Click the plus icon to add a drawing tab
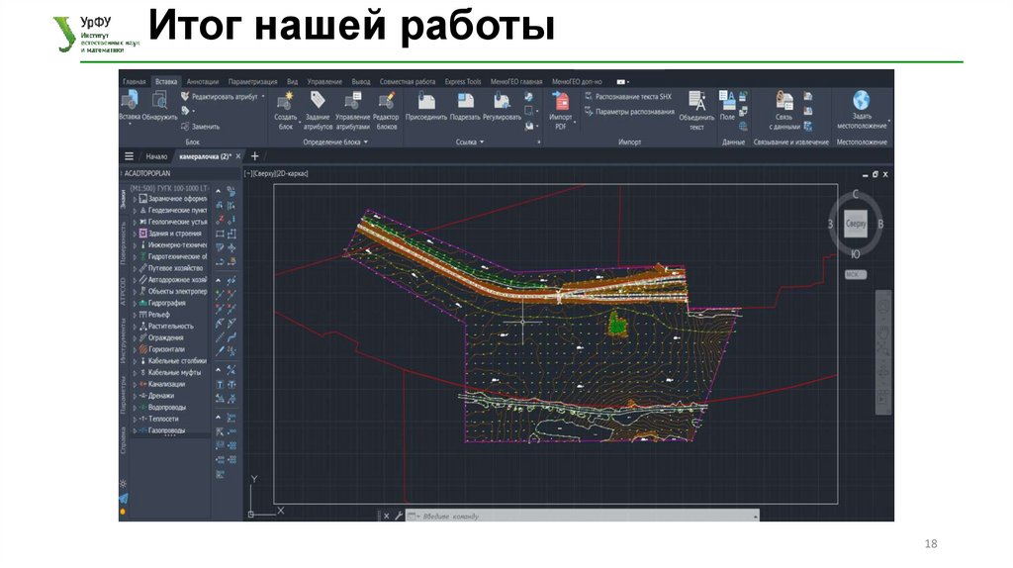The image size is (1013, 568). pos(254,155)
